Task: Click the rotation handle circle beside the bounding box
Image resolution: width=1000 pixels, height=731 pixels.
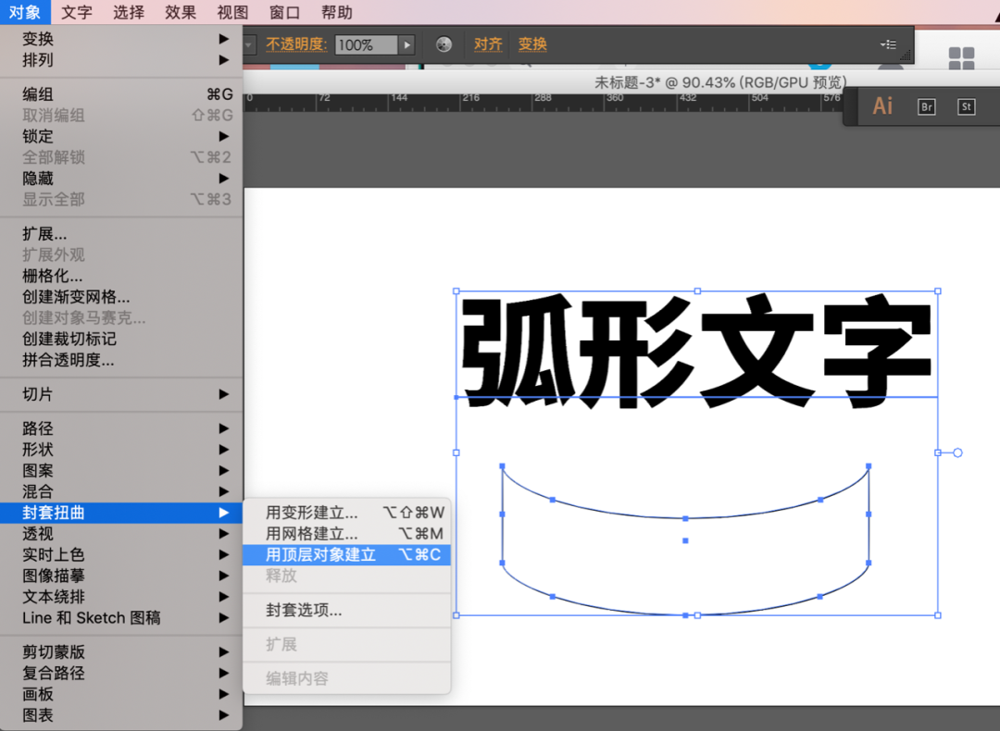Action: point(957,452)
